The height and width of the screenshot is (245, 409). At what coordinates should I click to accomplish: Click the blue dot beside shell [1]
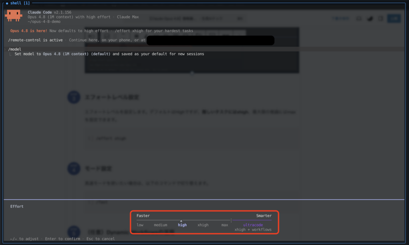pyautogui.click(x=7, y=3)
